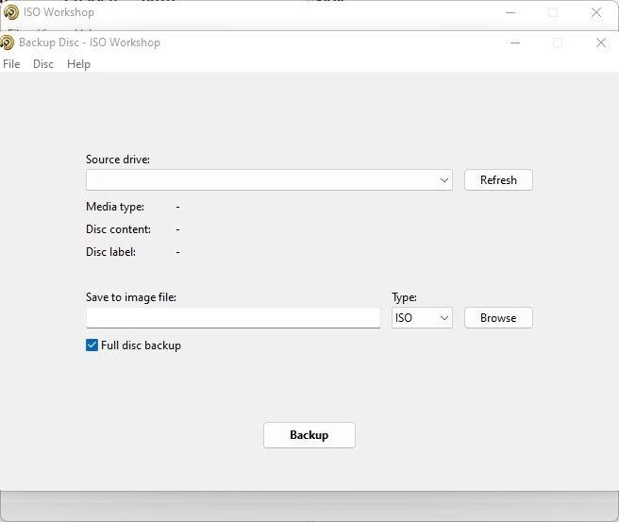Image resolution: width=619 pixels, height=522 pixels.
Task: Open the Disc menu
Action: pos(43,64)
